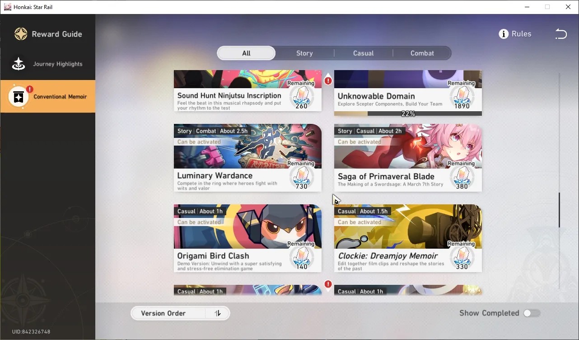Open the Rules info icon
Image resolution: width=579 pixels, height=340 pixels.
click(x=504, y=34)
